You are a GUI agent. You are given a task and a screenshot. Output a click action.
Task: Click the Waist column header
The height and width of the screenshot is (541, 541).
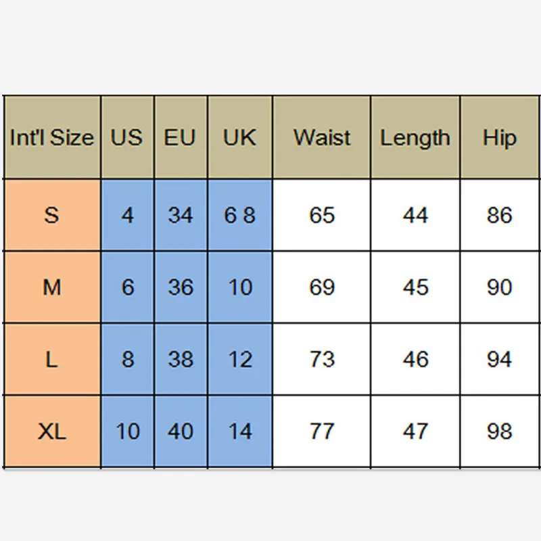click(322, 138)
